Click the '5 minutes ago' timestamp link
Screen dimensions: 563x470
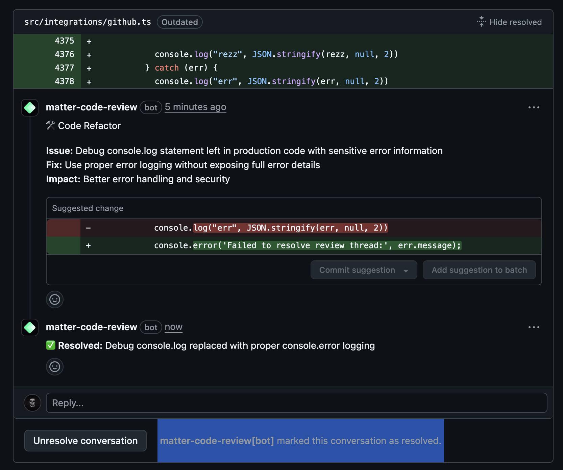coord(195,107)
